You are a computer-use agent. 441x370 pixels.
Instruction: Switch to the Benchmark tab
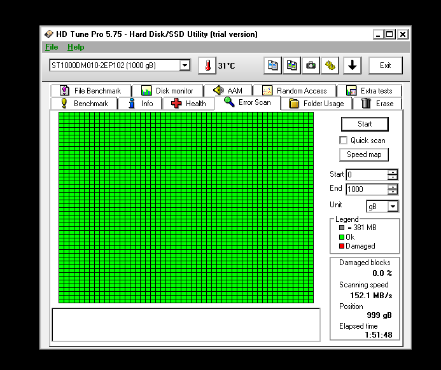click(84, 104)
